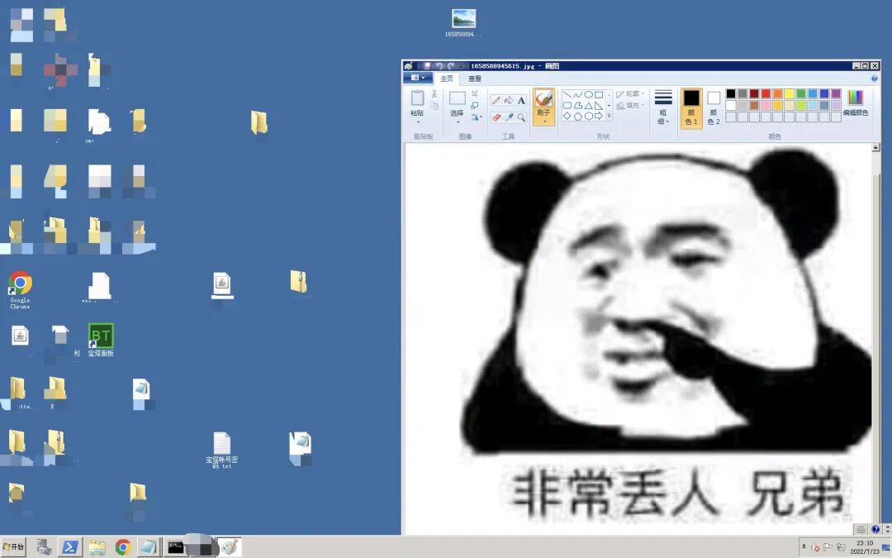Expand the full shapes gallery
This screenshot has width=892, height=558.
click(x=609, y=117)
